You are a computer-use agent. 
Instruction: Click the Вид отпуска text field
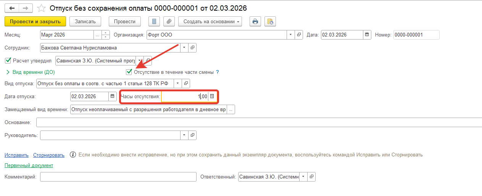coord(105,83)
